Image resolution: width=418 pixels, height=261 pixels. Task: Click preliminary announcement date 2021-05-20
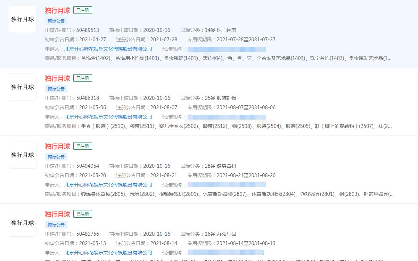point(92,175)
